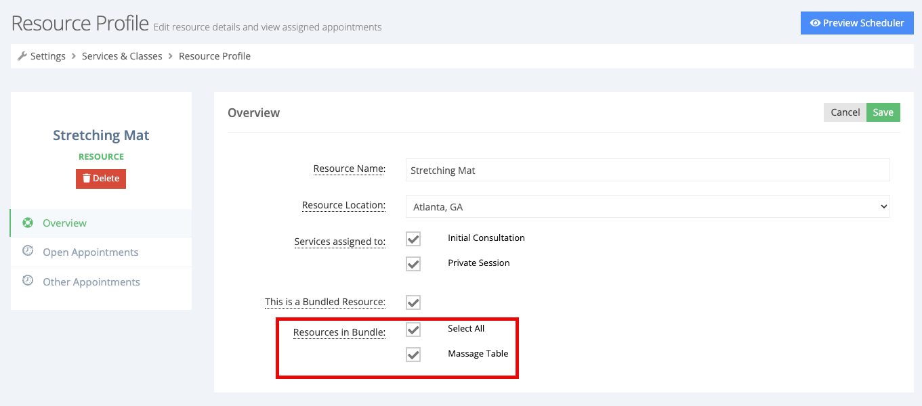Focus the Resource Name input field
922x406 pixels.
point(648,170)
